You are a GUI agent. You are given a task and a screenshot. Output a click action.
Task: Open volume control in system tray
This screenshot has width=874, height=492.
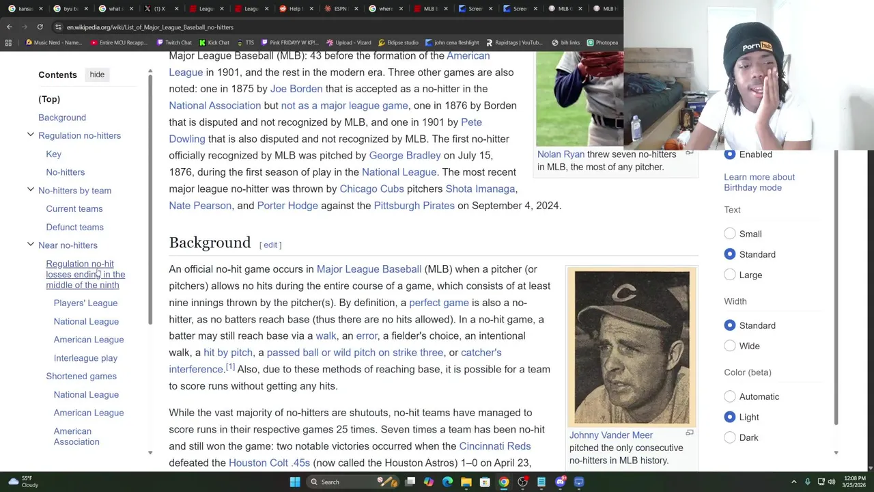point(832,482)
